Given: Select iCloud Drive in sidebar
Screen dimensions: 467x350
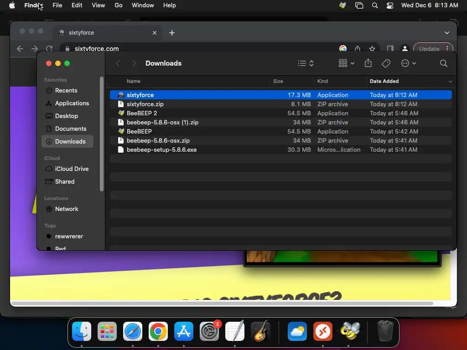Looking at the screenshot, I should (x=67, y=169).
